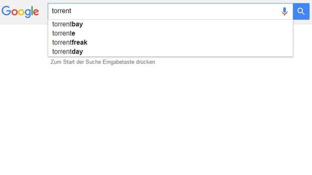Viewport: 312px width, 175px height.
Task: Click the typed word "torrent" in the search box
Action: pos(61,11)
